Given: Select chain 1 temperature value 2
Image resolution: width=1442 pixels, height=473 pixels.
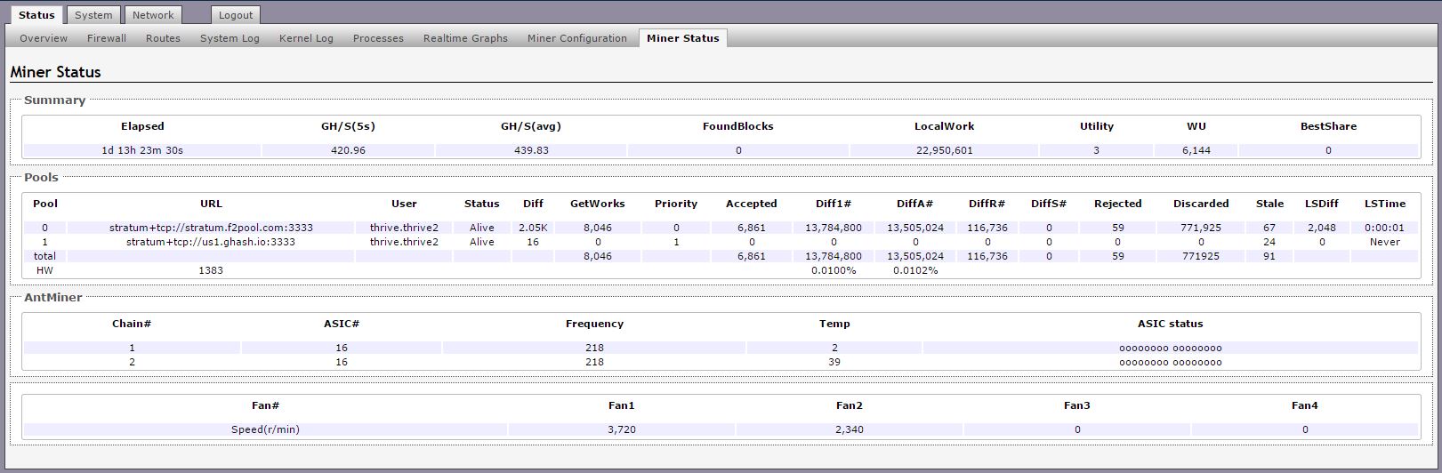Looking at the screenshot, I should pos(834,348).
